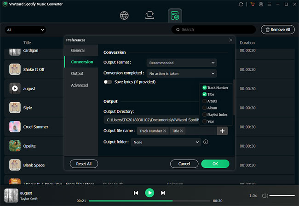Click the Blank Space album thumbnail

pos(15,165)
